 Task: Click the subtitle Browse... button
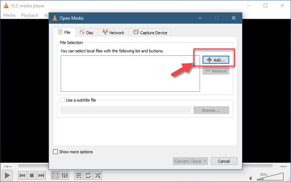click(x=211, y=110)
